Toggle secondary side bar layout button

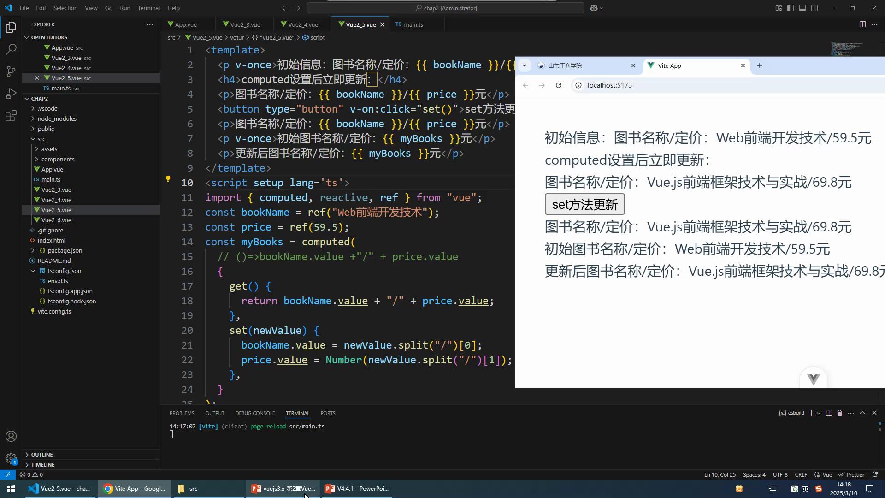pyautogui.click(x=814, y=8)
